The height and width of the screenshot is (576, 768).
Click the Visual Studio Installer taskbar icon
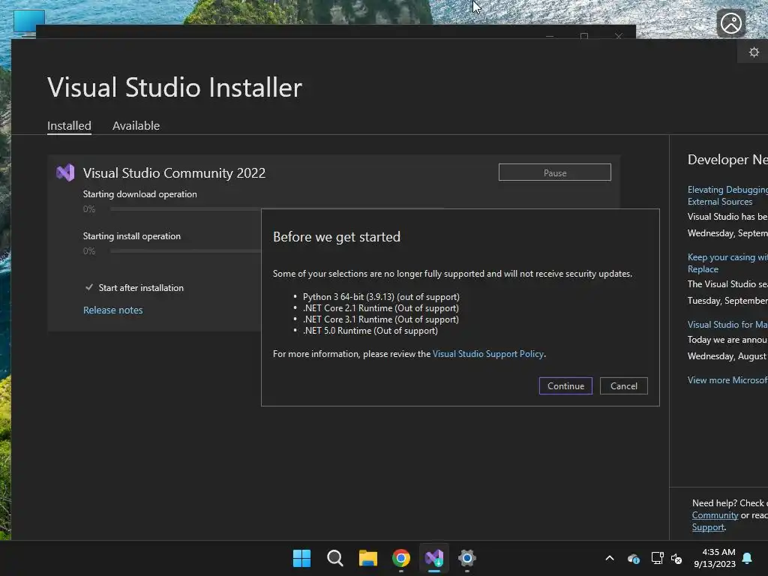[434, 558]
